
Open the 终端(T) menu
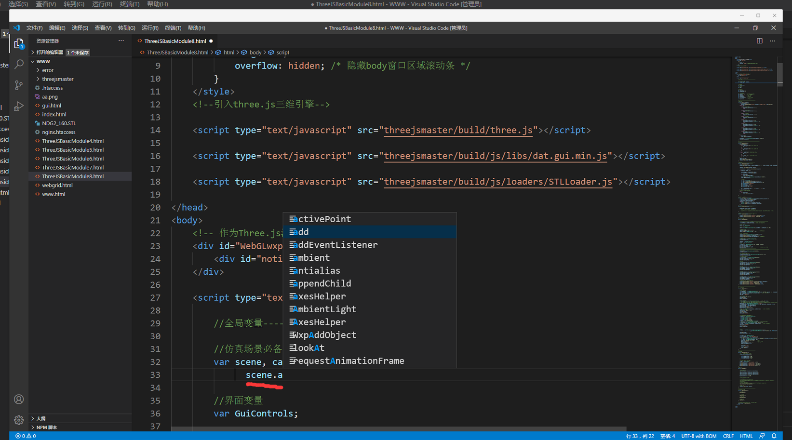coord(173,27)
